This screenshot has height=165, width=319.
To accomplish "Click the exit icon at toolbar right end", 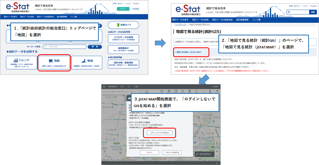I will pyautogui.click(x=217, y=91).
